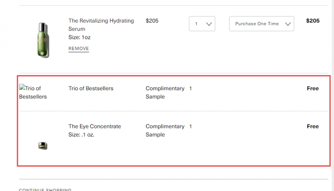Click Free label in Trio of Bestsellers row
Viewport: 334px width, 191px height.
tap(313, 88)
